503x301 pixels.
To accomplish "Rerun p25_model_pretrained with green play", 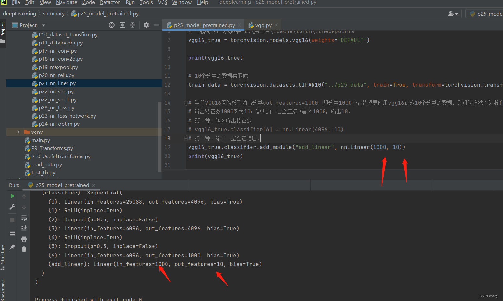I will (x=12, y=196).
